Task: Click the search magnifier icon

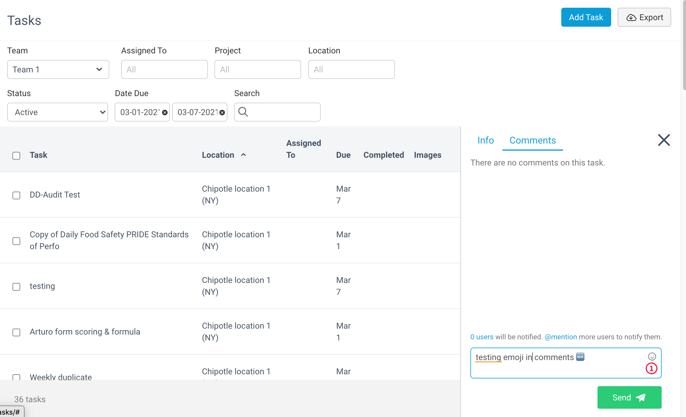Action: (244, 112)
